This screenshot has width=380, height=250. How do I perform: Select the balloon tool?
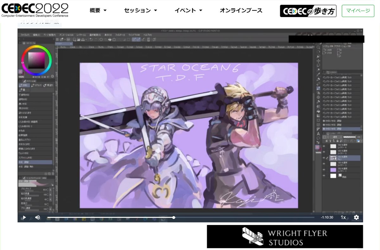(318, 138)
